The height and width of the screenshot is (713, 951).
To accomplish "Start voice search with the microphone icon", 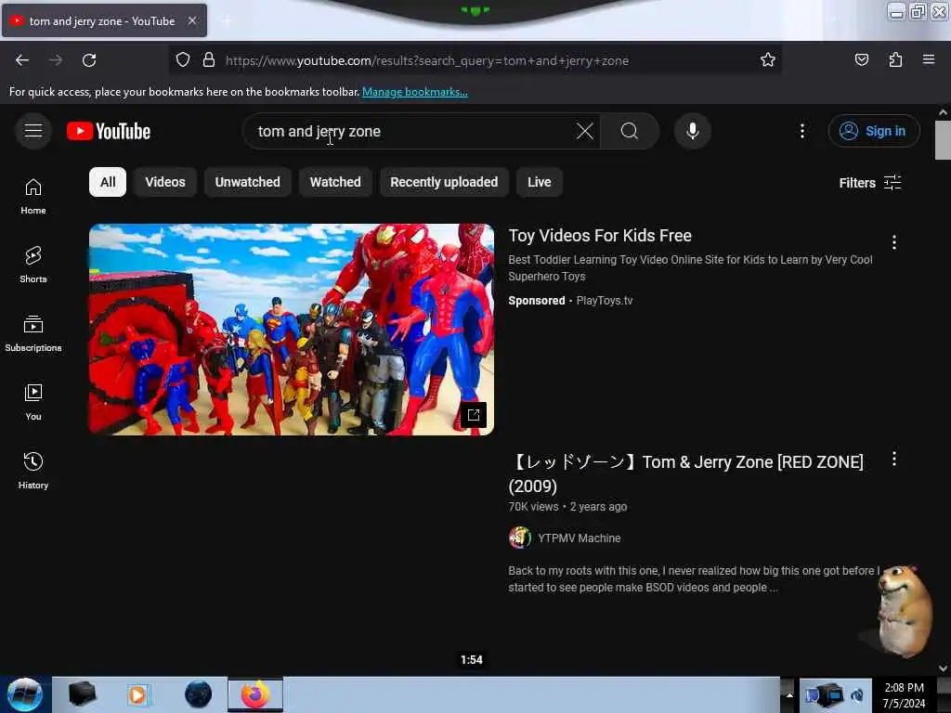I will pos(692,131).
